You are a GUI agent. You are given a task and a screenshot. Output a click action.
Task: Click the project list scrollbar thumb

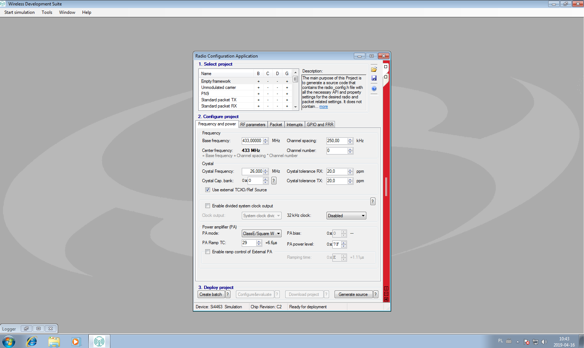pyautogui.click(x=295, y=79)
